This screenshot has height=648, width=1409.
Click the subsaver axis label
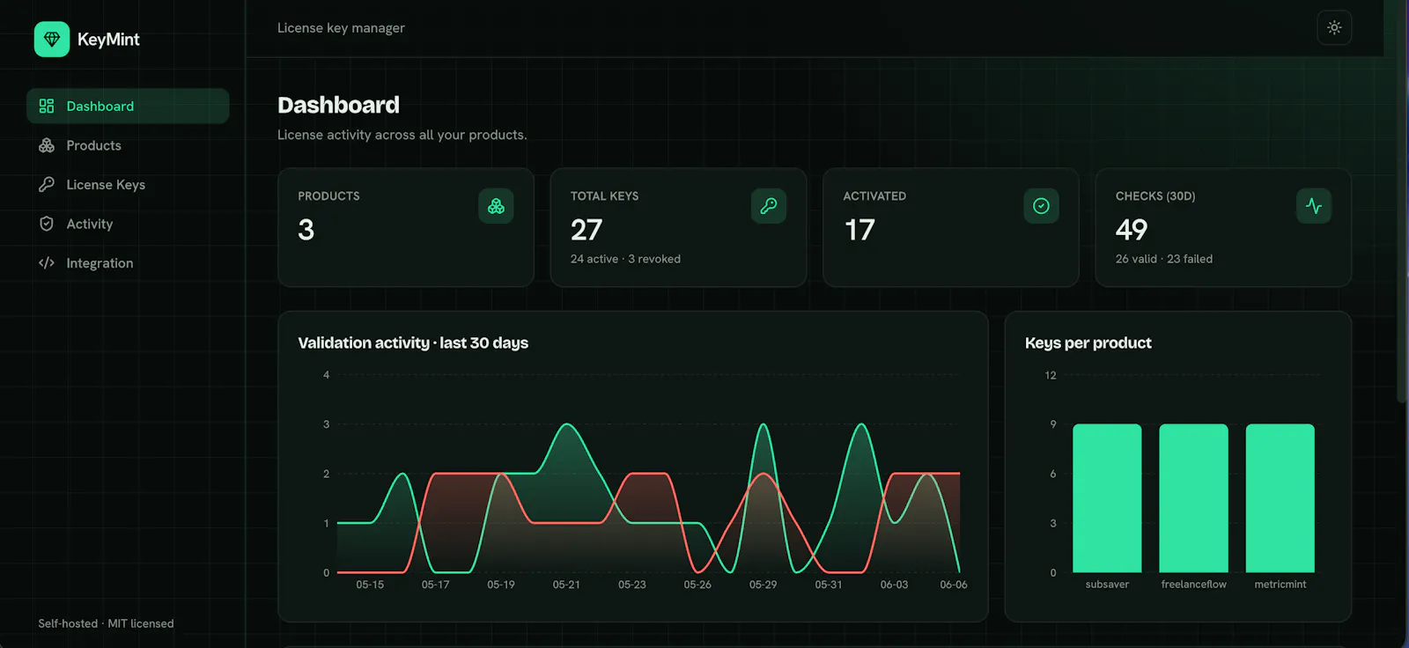pos(1107,585)
